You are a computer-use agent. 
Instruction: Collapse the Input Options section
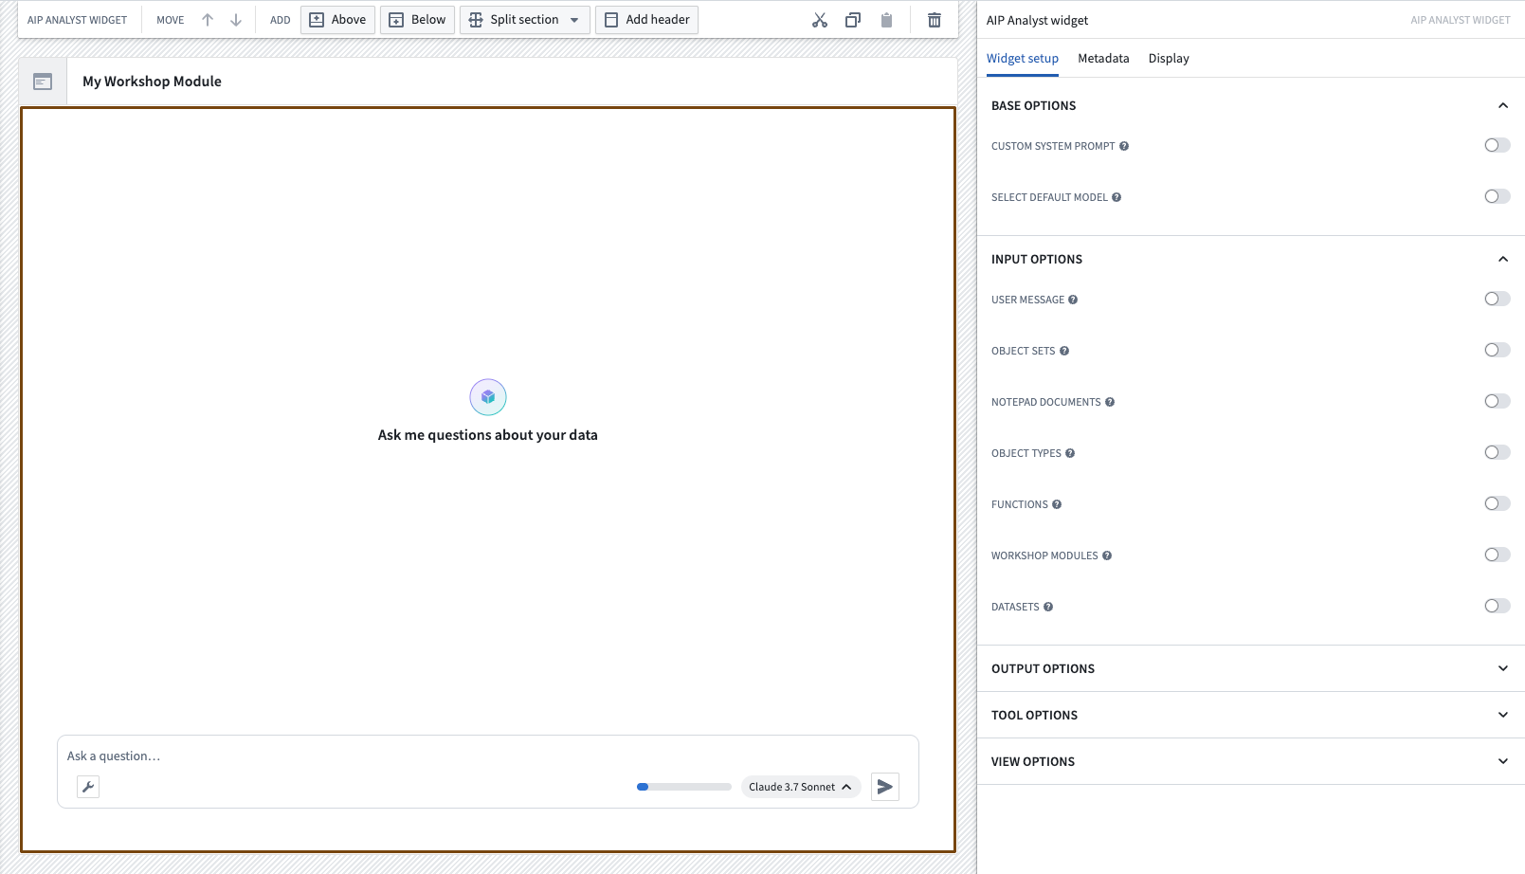point(1502,257)
